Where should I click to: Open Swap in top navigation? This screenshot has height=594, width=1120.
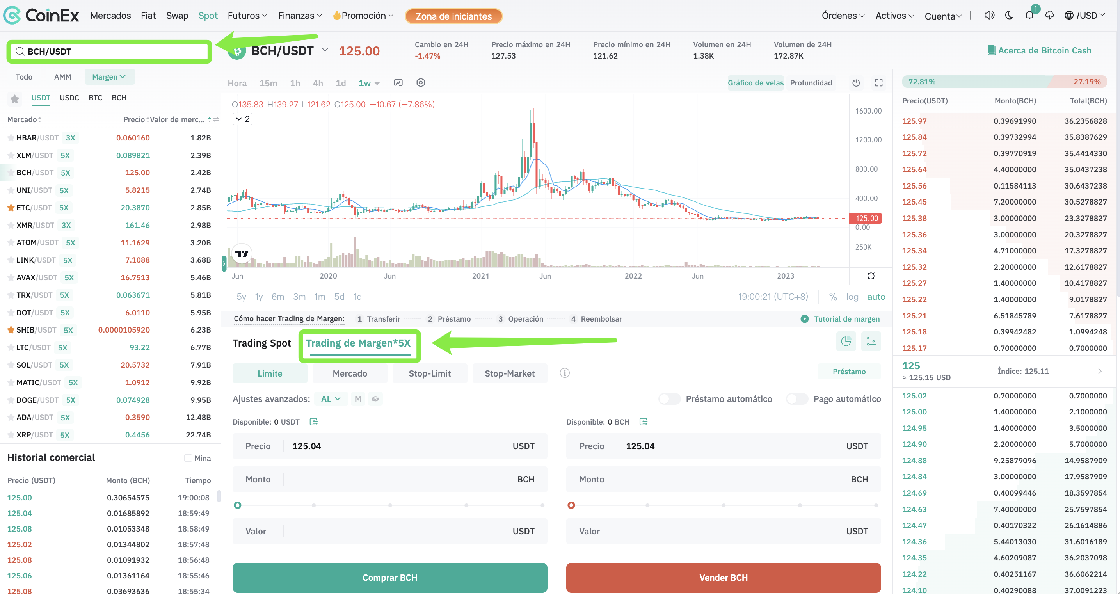click(177, 16)
